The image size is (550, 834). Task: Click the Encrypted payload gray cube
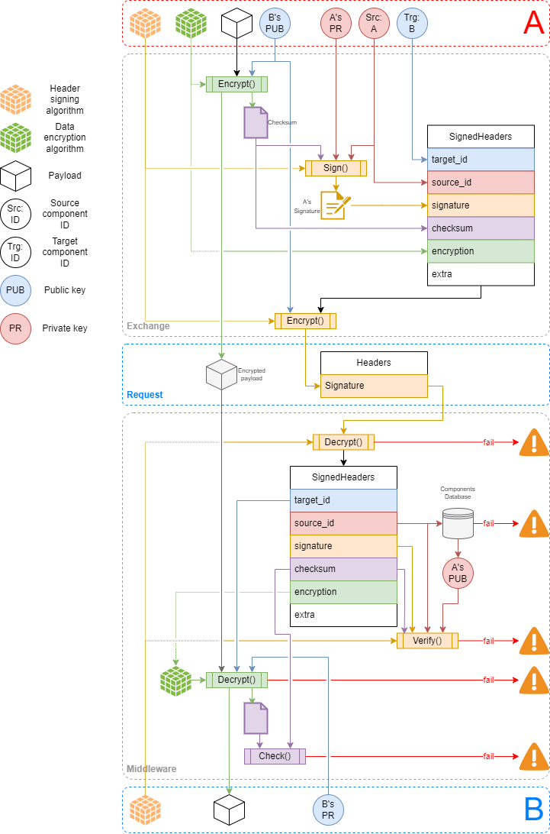pos(221,374)
